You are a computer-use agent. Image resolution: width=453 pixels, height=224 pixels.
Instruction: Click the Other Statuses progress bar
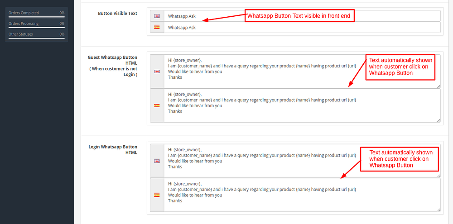click(36, 38)
